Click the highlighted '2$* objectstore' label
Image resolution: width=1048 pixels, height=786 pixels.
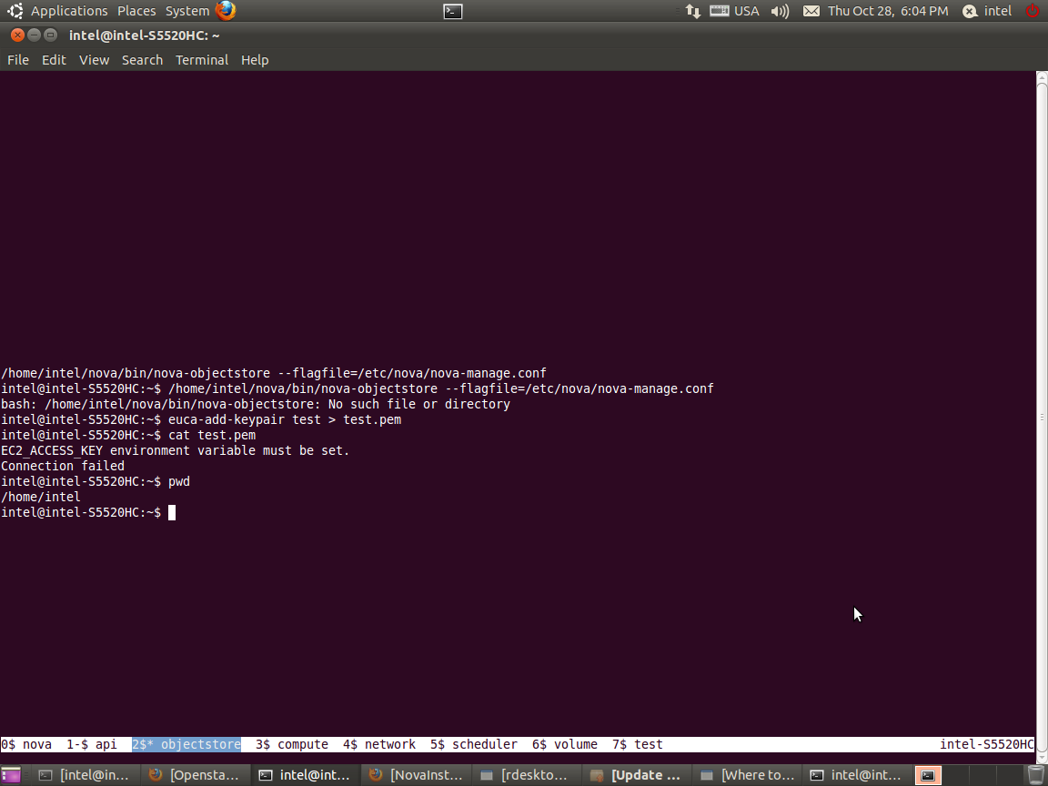coord(186,744)
